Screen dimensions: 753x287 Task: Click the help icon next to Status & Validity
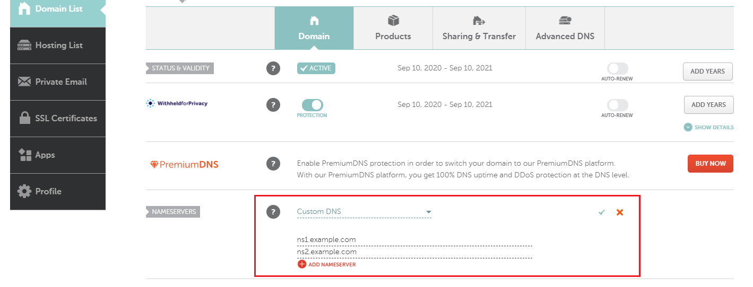273,68
